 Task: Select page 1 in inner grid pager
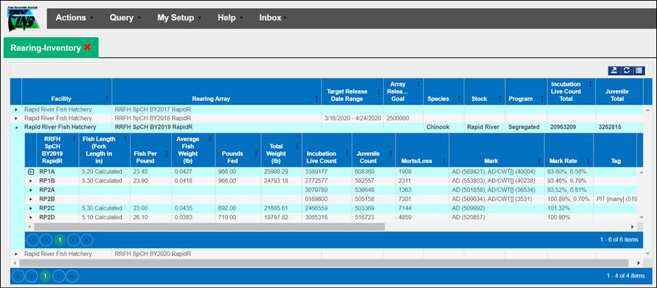59,239
